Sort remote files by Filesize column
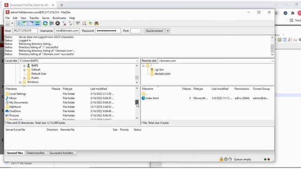Viewport: 301px width, 169px height. [x=184, y=89]
